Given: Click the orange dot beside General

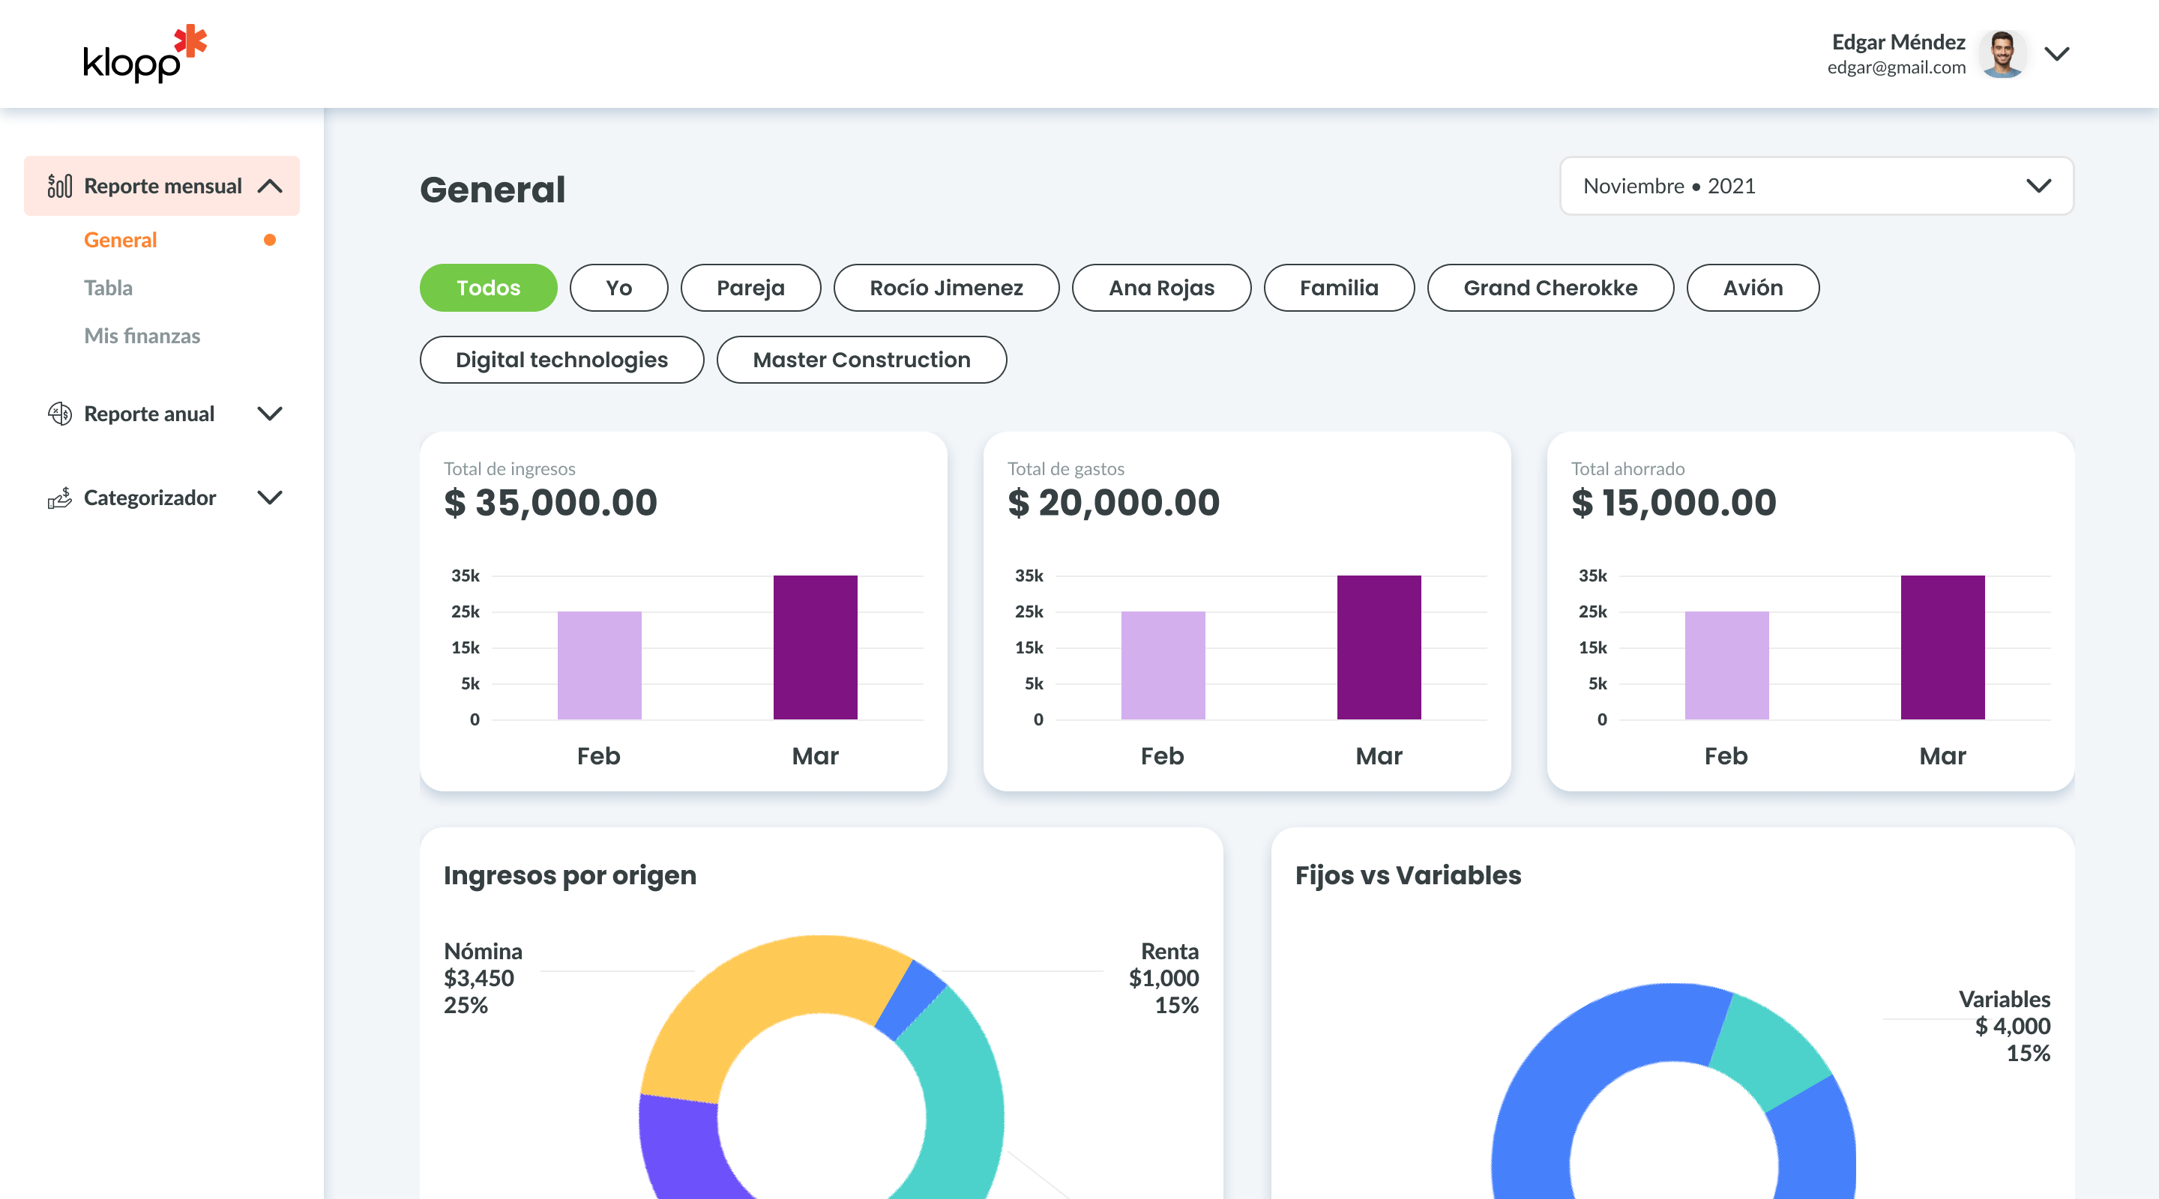Looking at the screenshot, I should pos(270,240).
